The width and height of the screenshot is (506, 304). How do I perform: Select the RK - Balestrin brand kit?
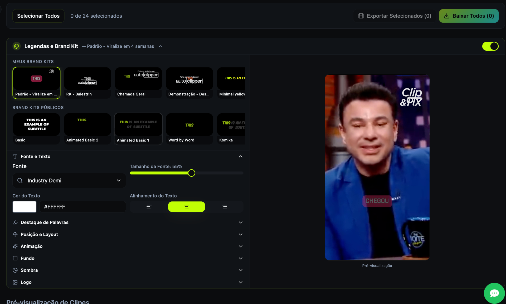click(x=87, y=83)
